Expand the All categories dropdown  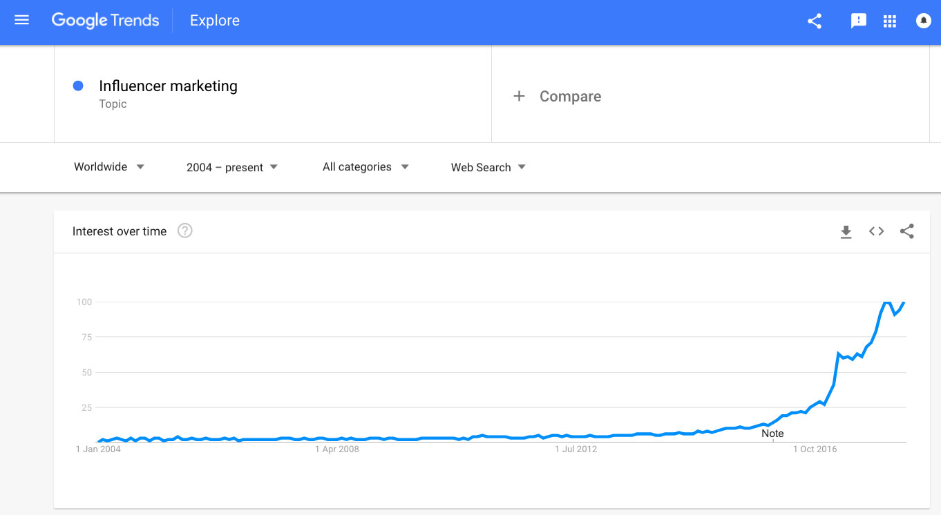coord(365,167)
